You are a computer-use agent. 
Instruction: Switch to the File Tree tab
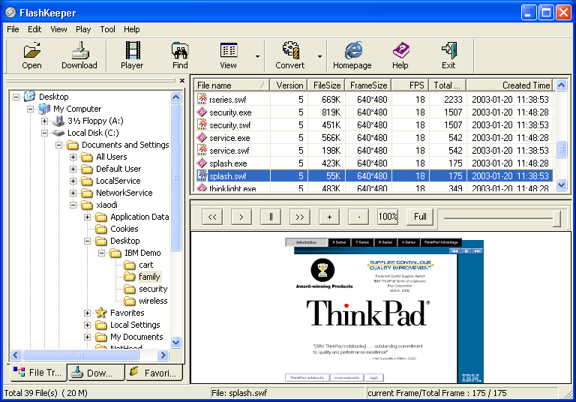click(37, 372)
